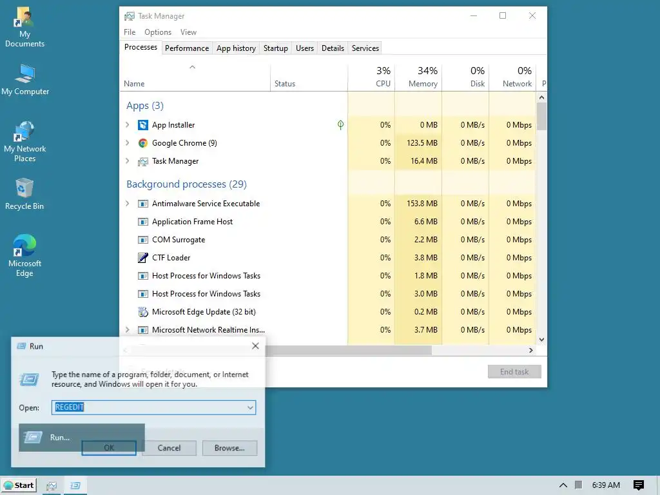Viewport: 660px width, 495px height.
Task: Select the Host Process for Windows Tasks 1.8 MB row
Action: click(328, 276)
